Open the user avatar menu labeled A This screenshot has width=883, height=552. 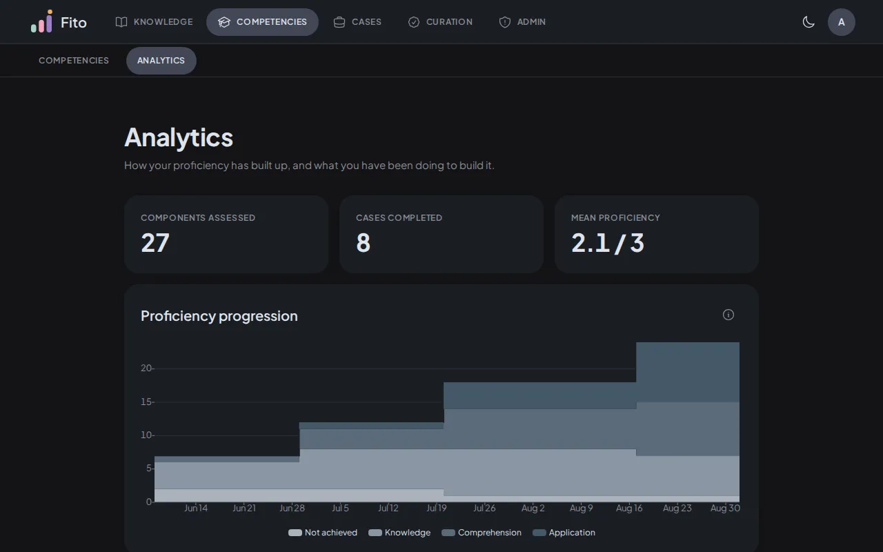(842, 22)
